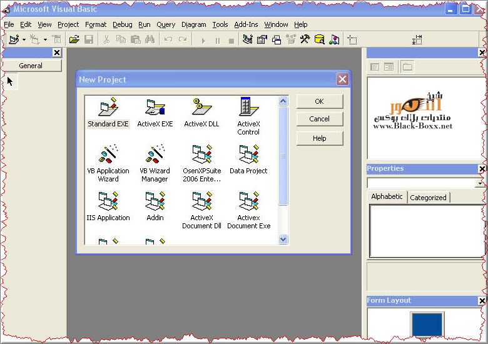Viewport: 488px width, 344px height.
Task: Open the File menu
Action: pyautogui.click(x=9, y=24)
